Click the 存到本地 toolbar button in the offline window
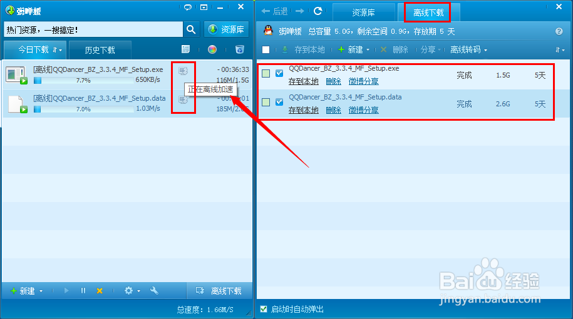 pos(303,49)
